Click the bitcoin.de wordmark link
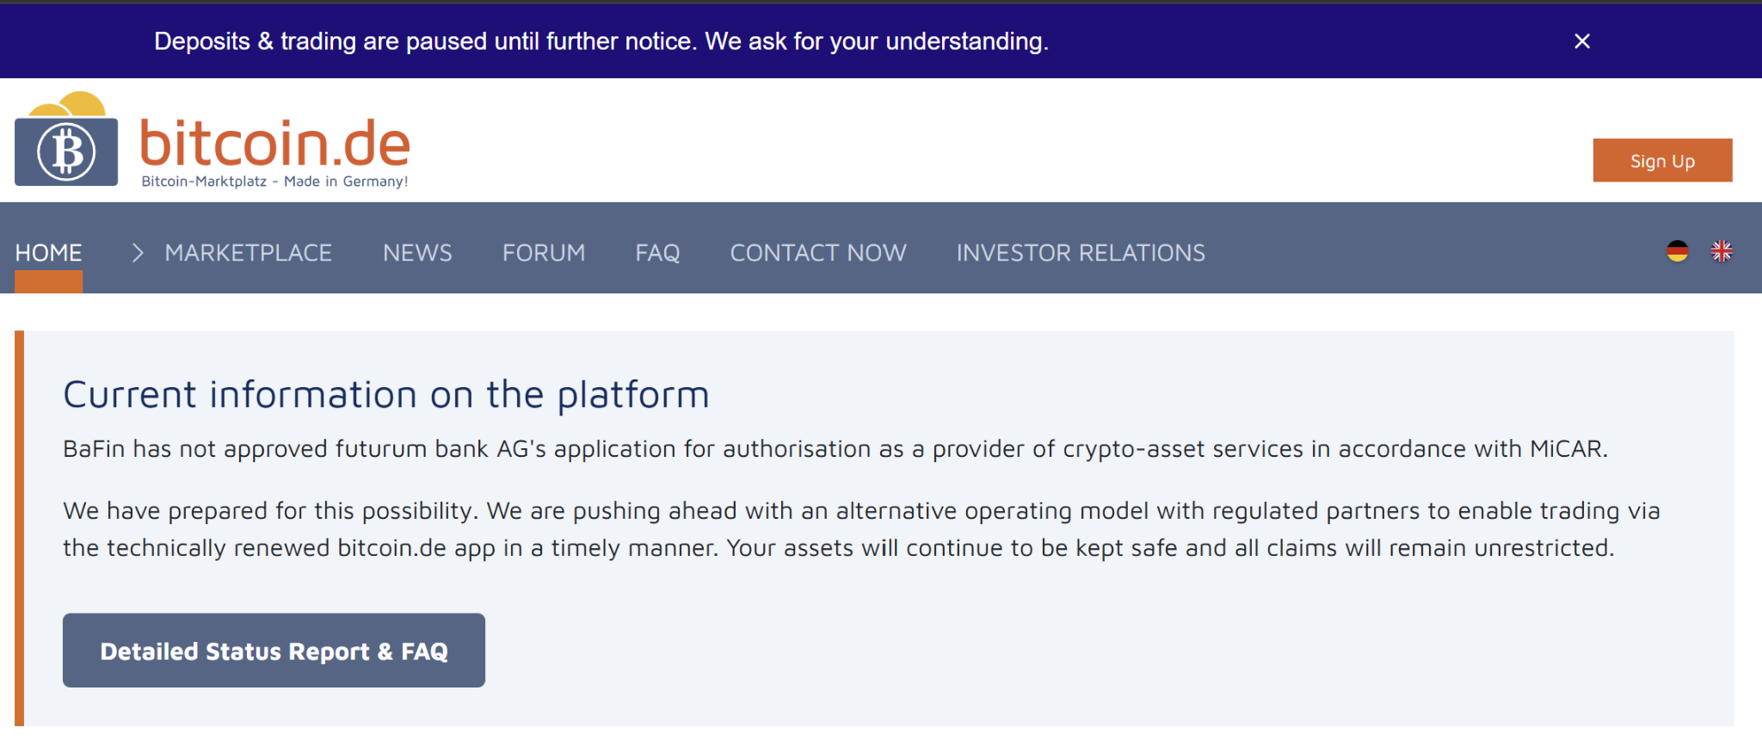This screenshot has height=746, width=1762. [275, 143]
